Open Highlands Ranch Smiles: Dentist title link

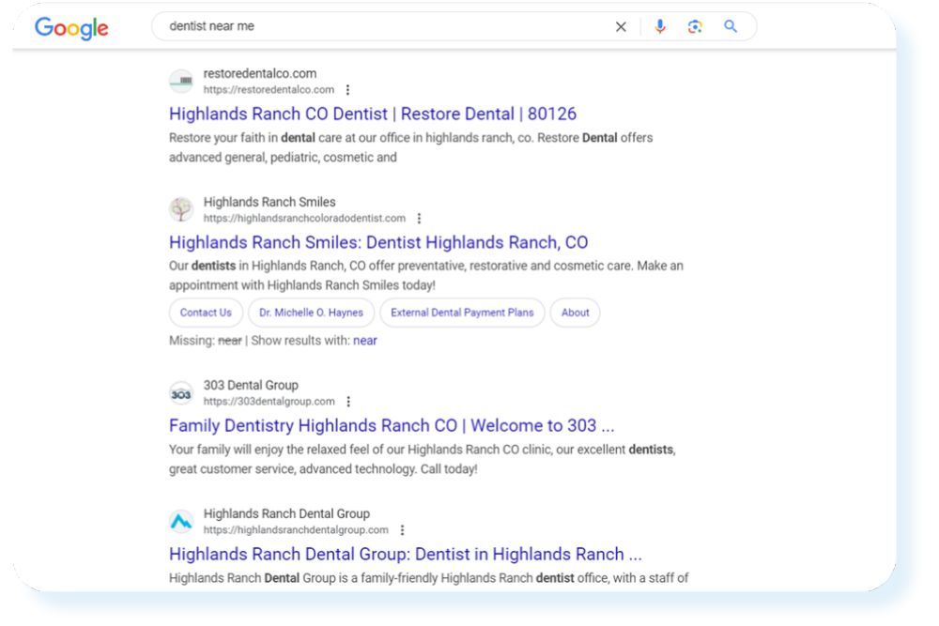(x=378, y=242)
